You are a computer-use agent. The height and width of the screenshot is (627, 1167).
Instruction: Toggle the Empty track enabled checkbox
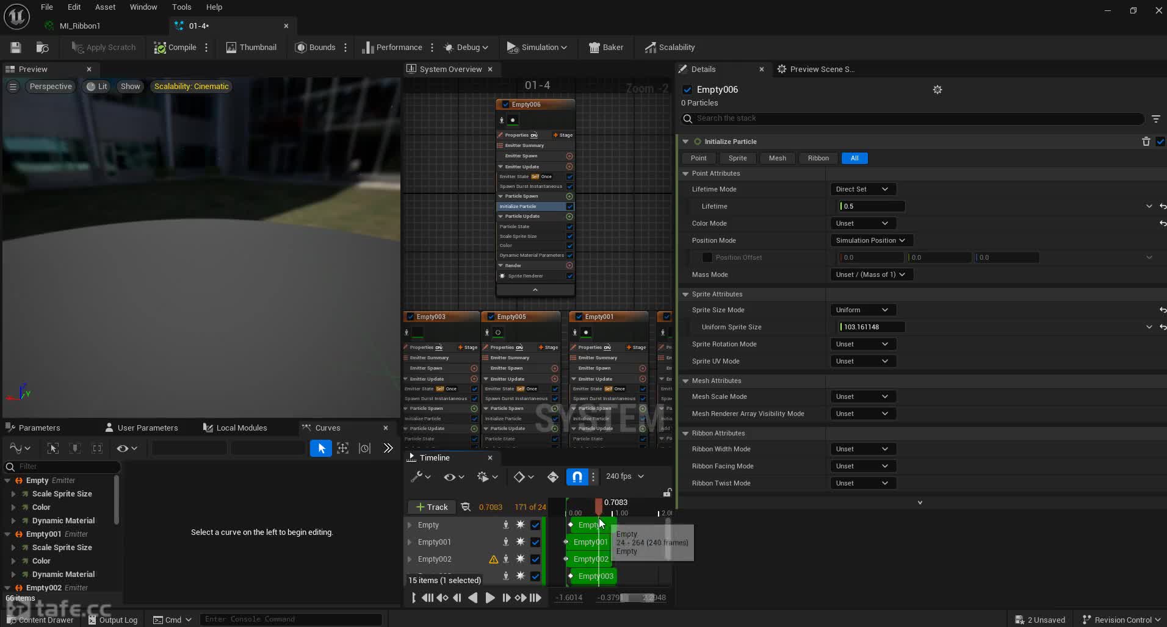tap(535, 525)
